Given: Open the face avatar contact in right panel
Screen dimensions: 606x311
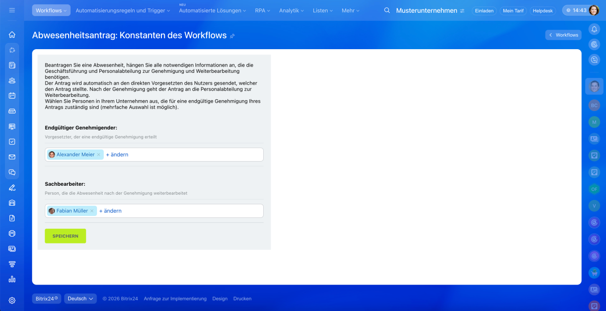Looking at the screenshot, I should [x=594, y=86].
